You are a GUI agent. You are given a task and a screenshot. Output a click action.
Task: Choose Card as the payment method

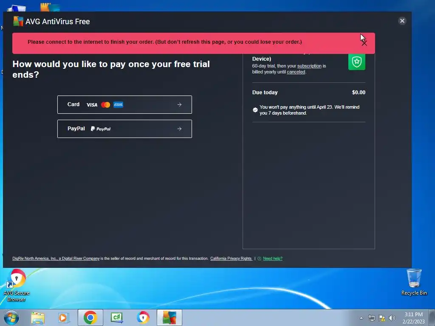point(124,104)
